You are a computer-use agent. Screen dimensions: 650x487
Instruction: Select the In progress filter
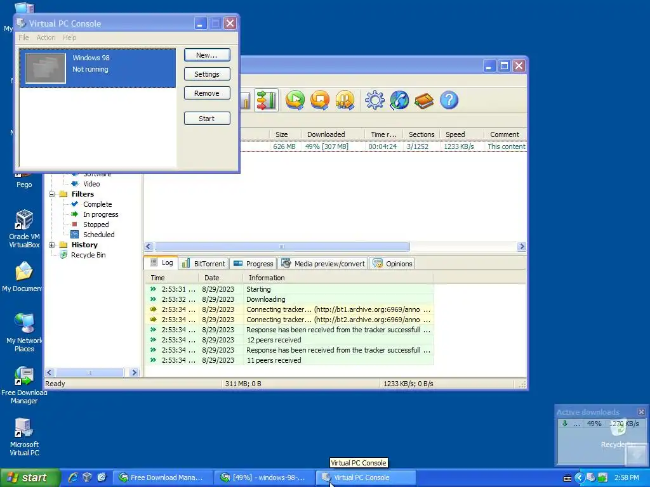point(101,214)
